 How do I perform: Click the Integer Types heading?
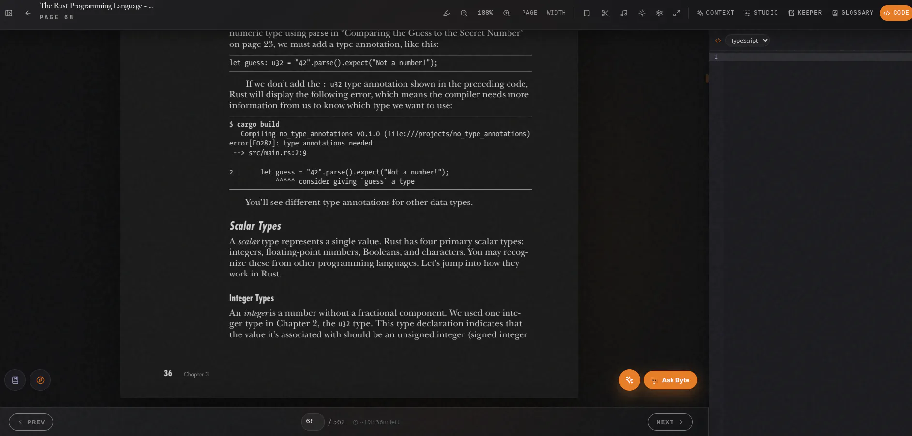point(252,298)
